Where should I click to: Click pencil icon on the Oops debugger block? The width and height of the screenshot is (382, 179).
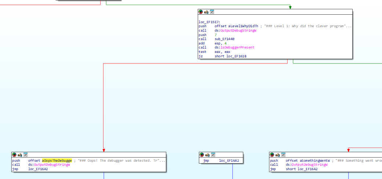click(20, 155)
